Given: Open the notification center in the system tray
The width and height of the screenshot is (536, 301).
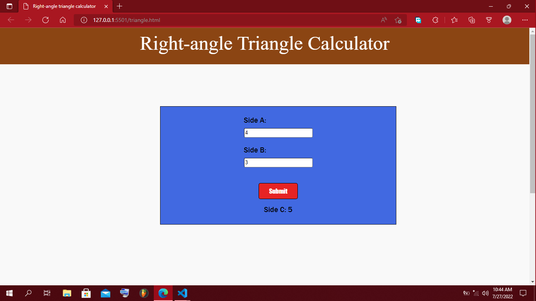Looking at the screenshot, I should tap(523, 293).
